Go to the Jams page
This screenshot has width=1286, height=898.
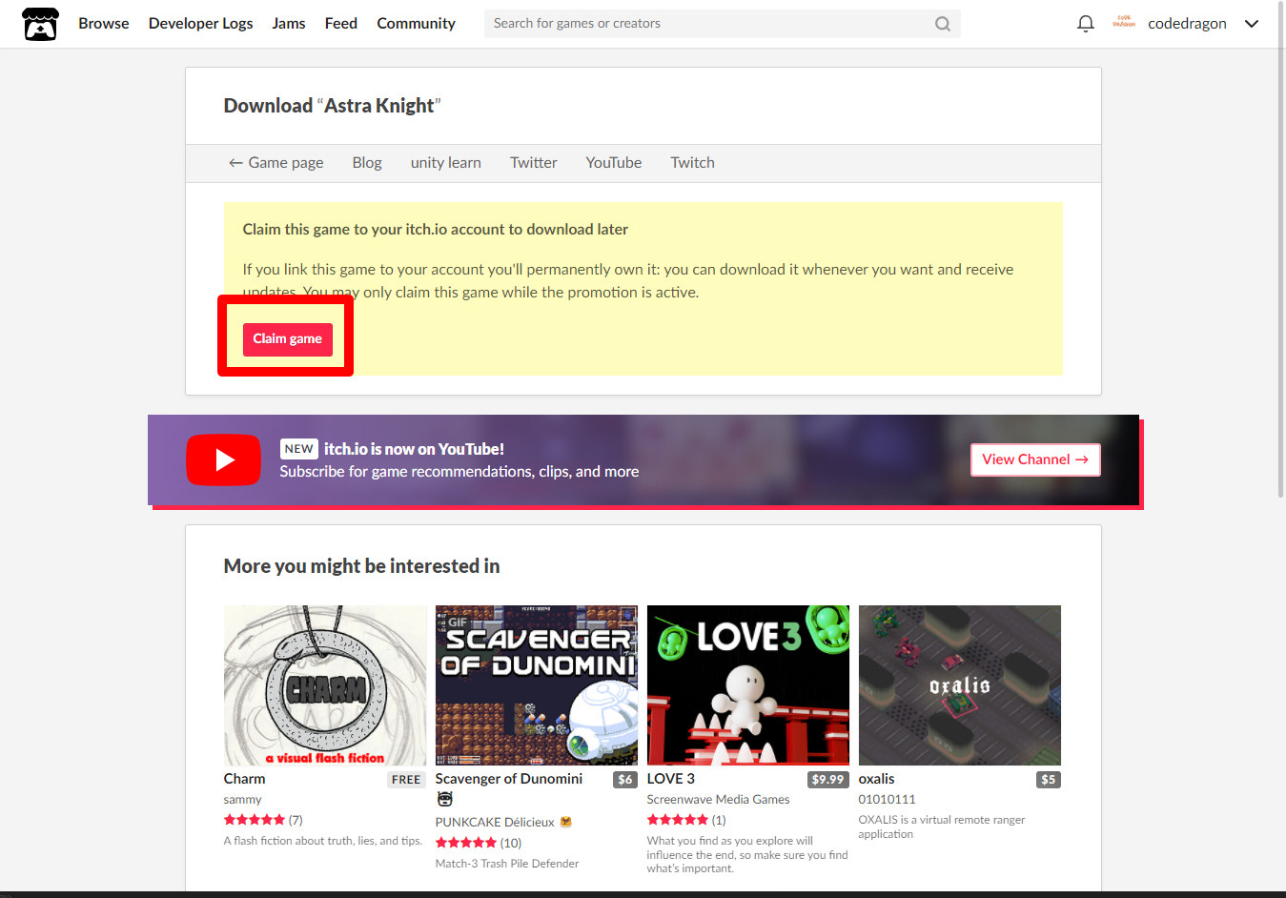pyautogui.click(x=289, y=24)
